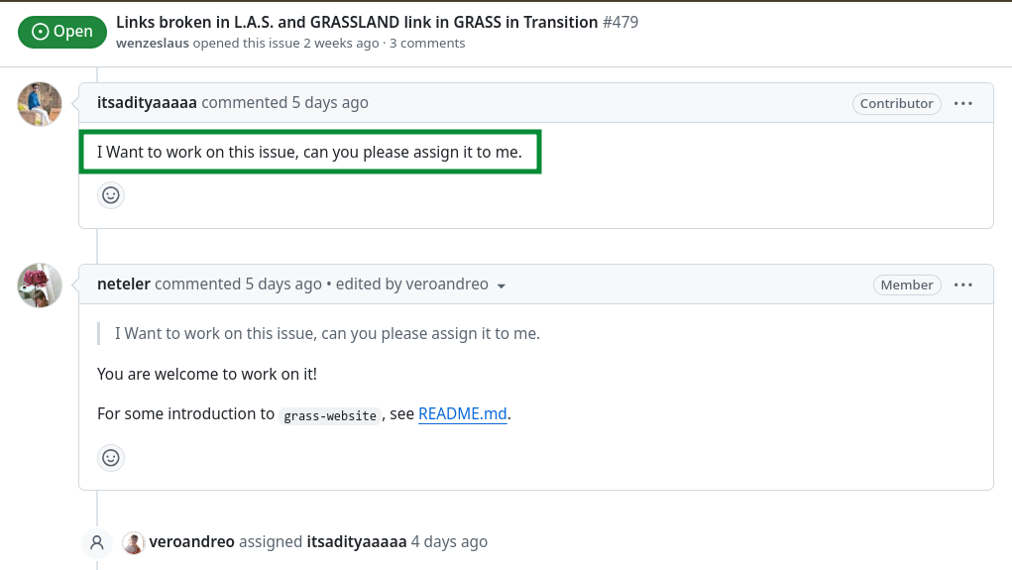Click the assigned itsadityaaaaa username in timeline
The image size is (1012, 570).
pos(357,541)
